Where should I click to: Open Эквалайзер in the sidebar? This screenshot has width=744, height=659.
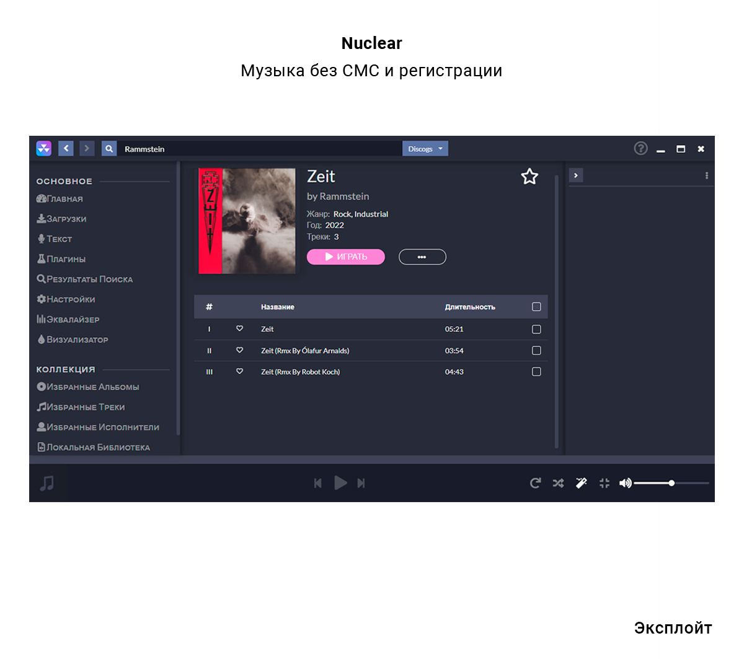tap(68, 319)
